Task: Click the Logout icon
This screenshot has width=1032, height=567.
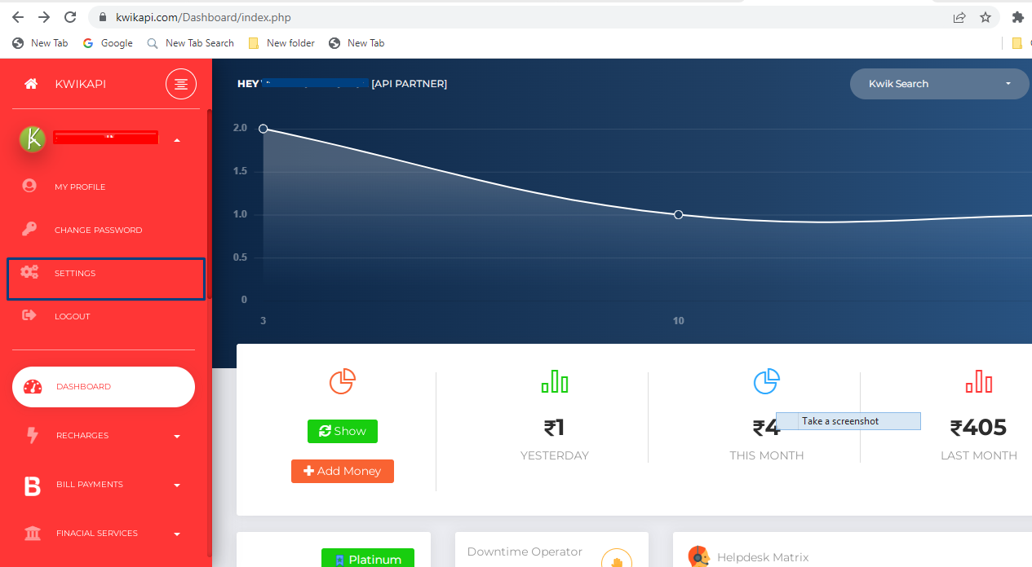Action: [29, 315]
